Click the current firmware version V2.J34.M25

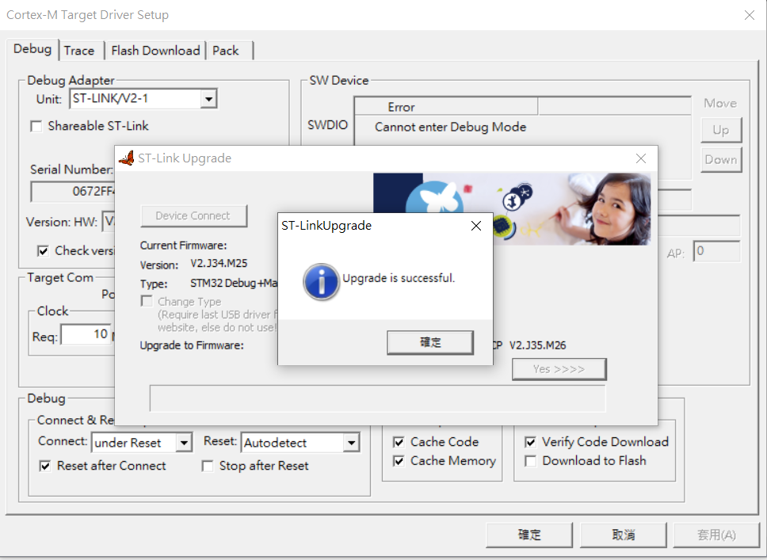(x=219, y=264)
